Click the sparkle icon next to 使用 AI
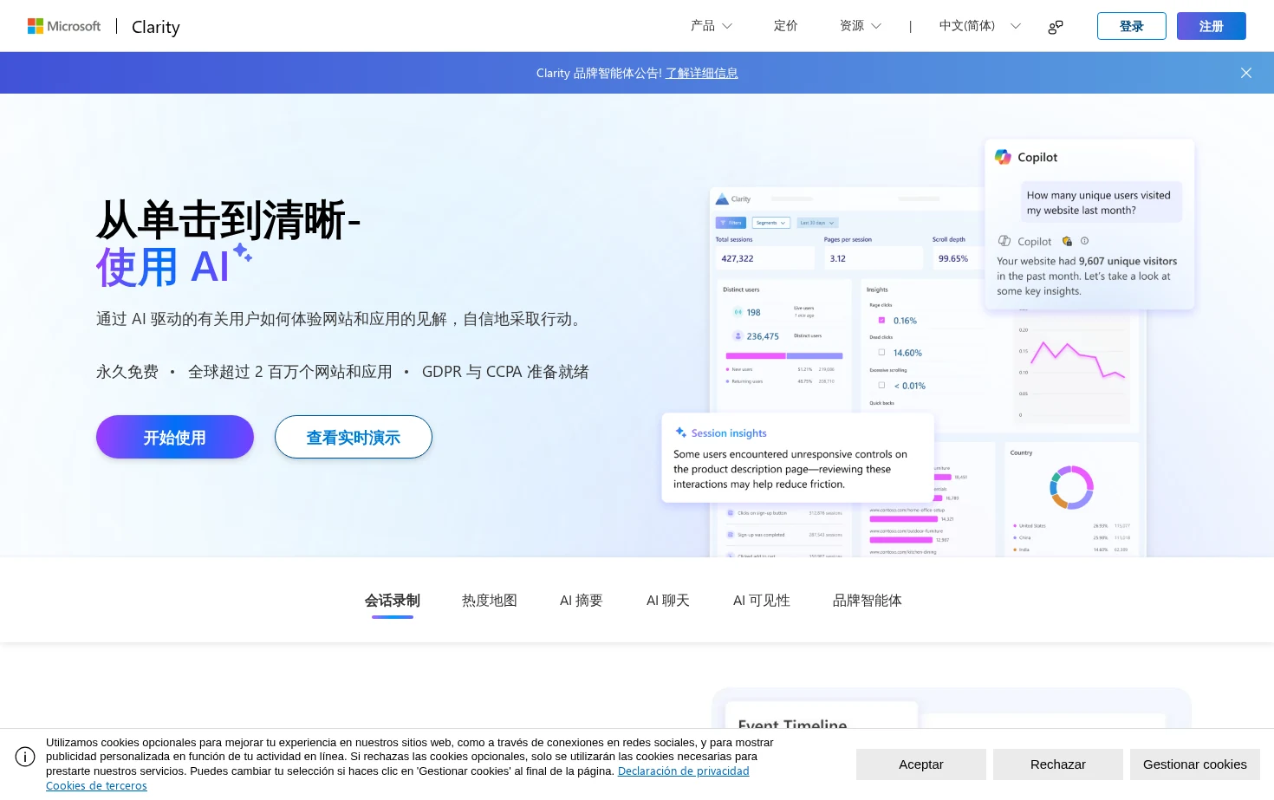 pyautogui.click(x=243, y=252)
